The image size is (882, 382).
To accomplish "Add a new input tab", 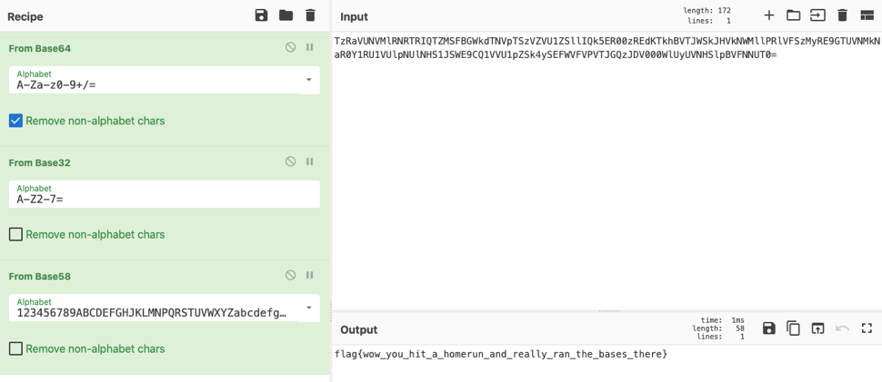I will (769, 15).
